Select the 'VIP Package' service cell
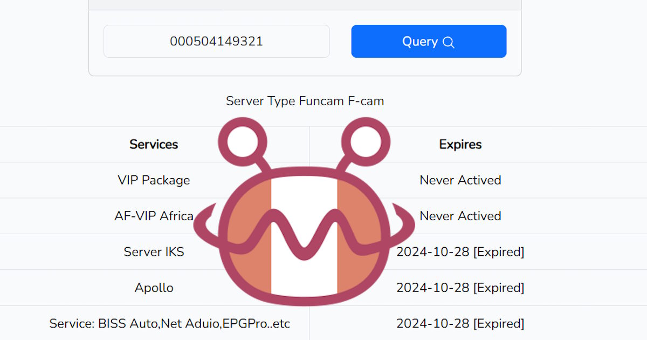The image size is (647, 340). (x=154, y=180)
